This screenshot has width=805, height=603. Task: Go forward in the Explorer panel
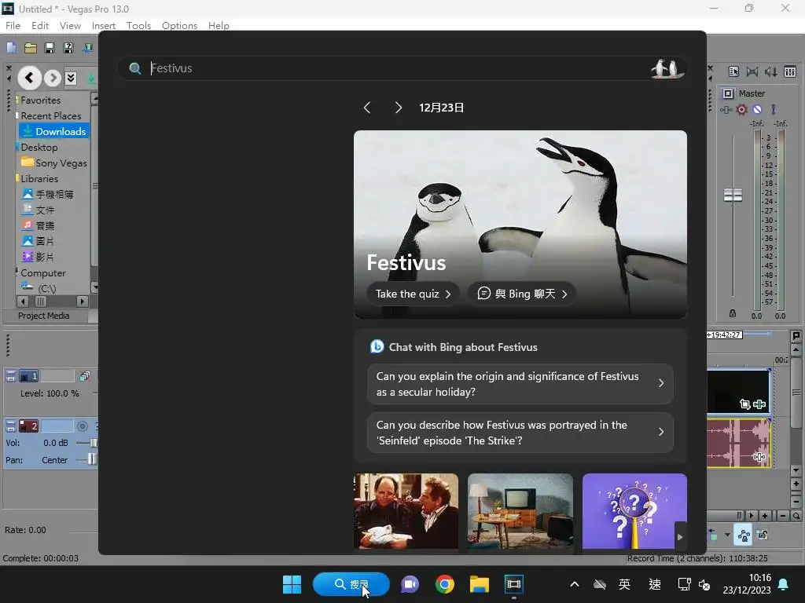(52, 78)
